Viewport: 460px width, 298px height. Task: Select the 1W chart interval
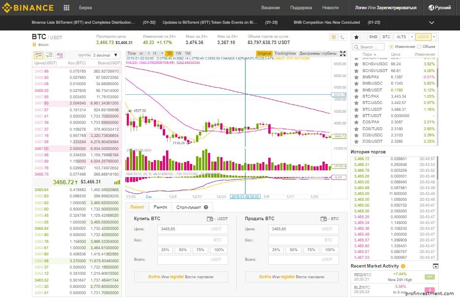coord(178,53)
